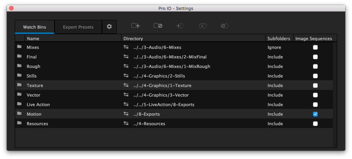Viewport: 352px width, 159px height.
Task: Open Subfolders Include option for Live Action
Action: point(275,105)
